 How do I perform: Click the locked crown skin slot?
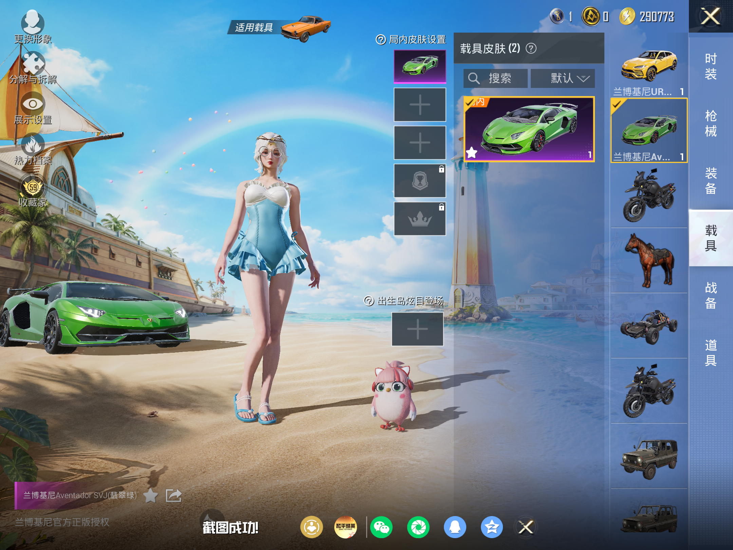420,219
